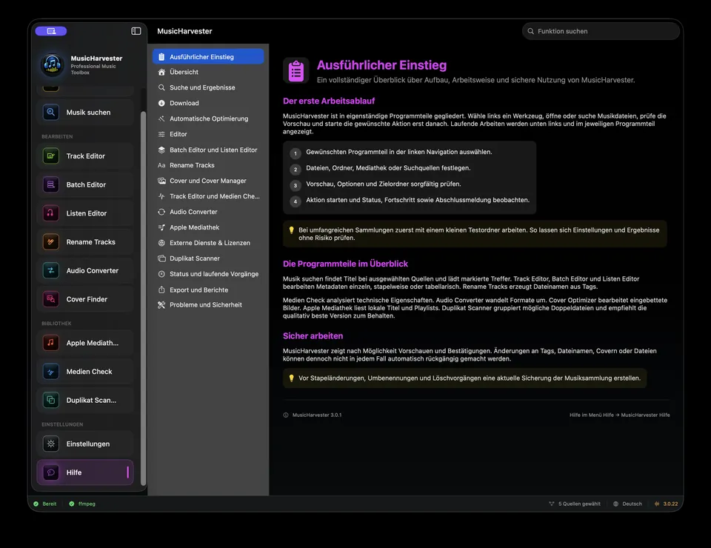
Task: Click the Audio Converter arrows icon
Action: click(51, 270)
